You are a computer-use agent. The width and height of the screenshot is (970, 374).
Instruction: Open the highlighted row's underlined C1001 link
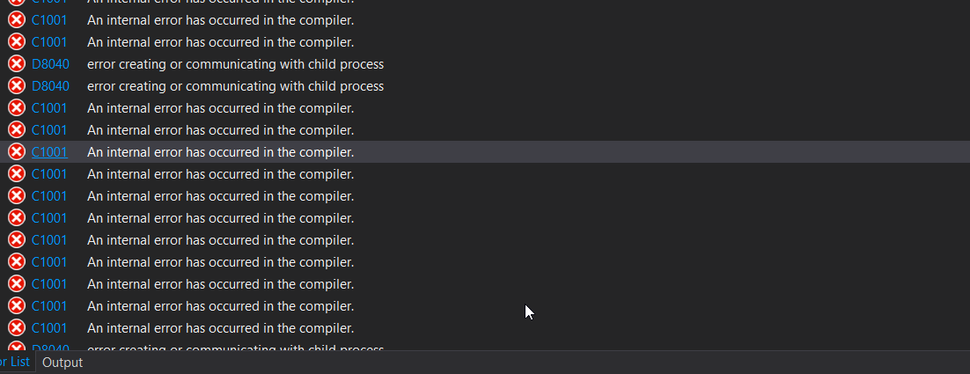coord(49,152)
